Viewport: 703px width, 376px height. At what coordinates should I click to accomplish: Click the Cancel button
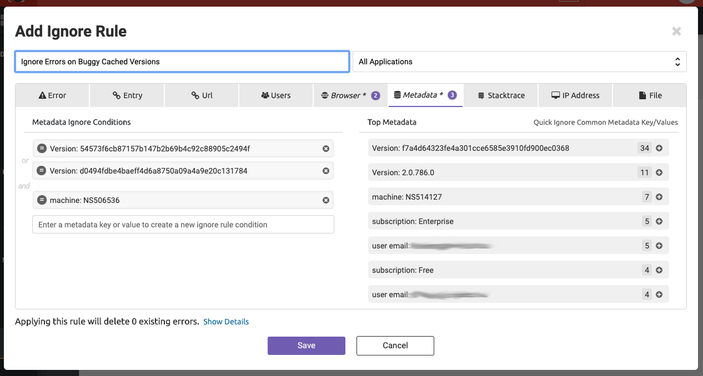pyautogui.click(x=395, y=345)
